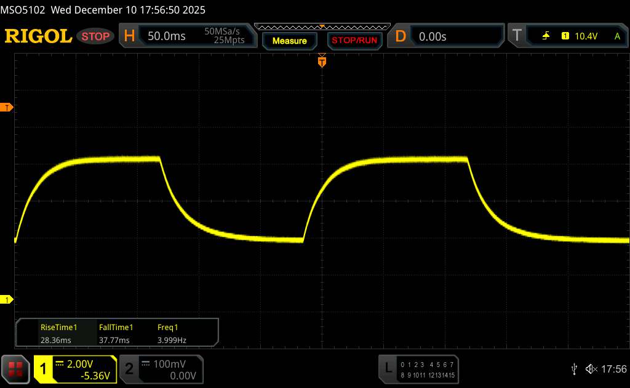Click the red STOP status badge

[95, 36]
